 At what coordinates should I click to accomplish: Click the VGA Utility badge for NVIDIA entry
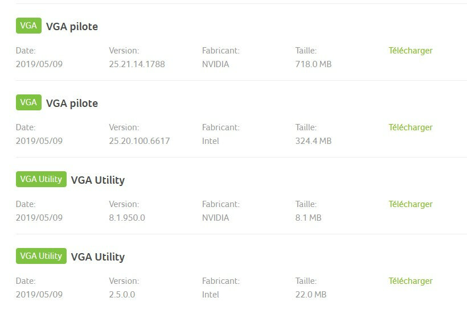tap(41, 179)
